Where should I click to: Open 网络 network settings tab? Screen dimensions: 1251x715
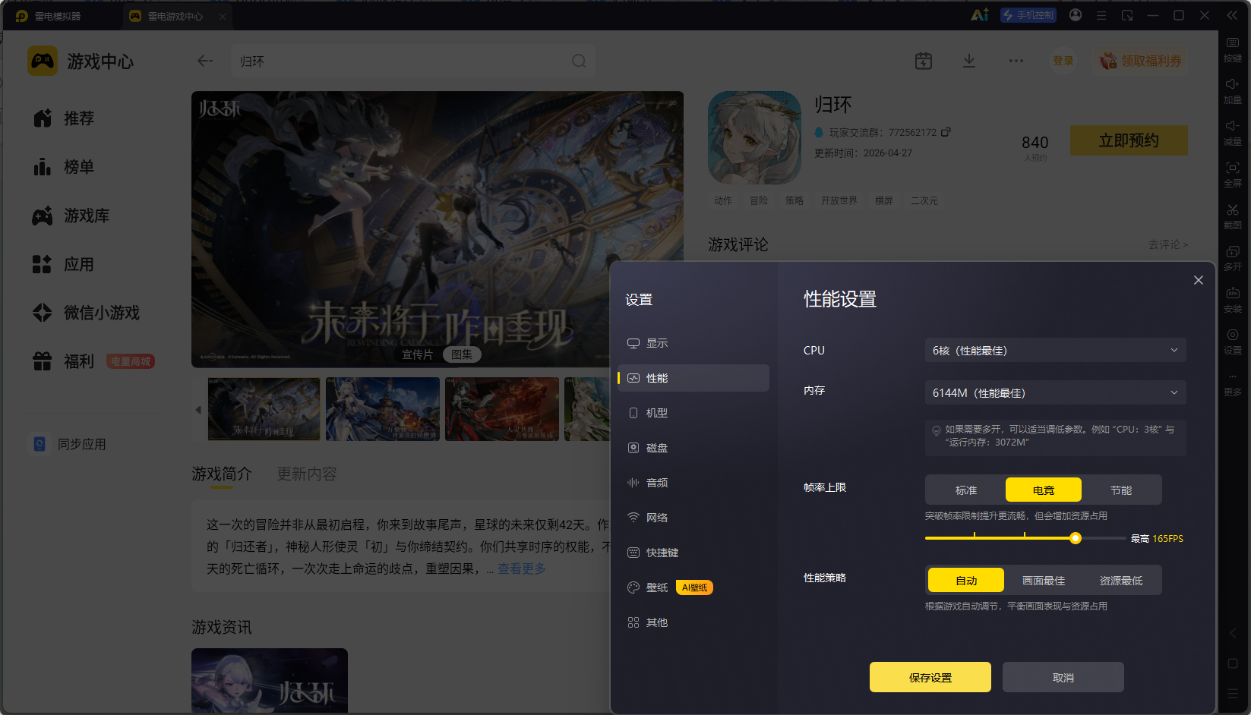[x=693, y=518]
